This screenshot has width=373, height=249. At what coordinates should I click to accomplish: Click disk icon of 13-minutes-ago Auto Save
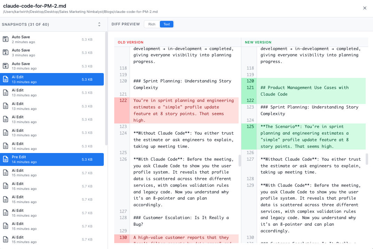[6, 66]
